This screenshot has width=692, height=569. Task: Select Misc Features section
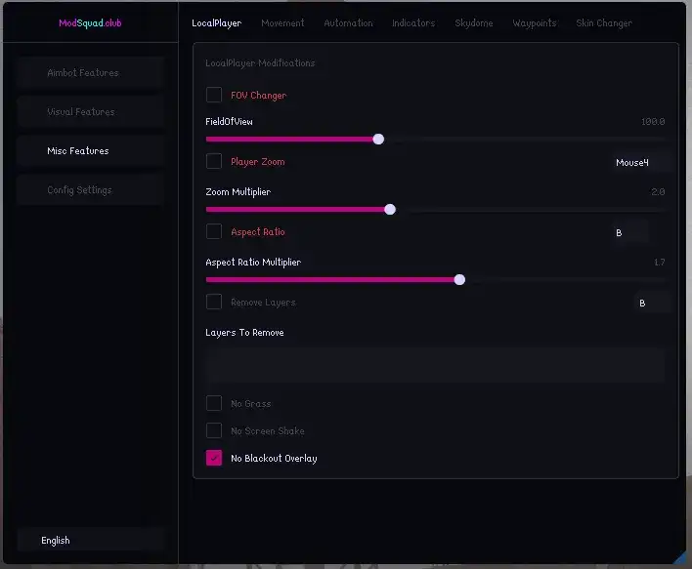(x=91, y=150)
